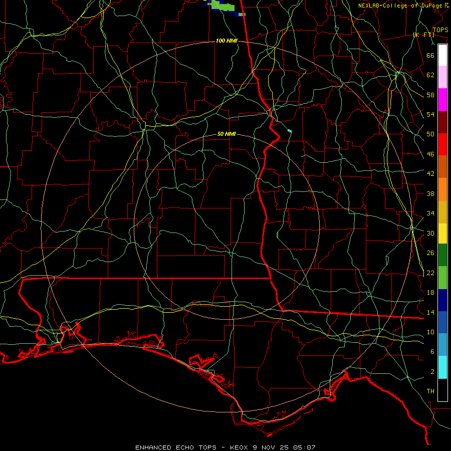Click the 42 value on the legend
Screen dimensions: 451x451
[430, 174]
